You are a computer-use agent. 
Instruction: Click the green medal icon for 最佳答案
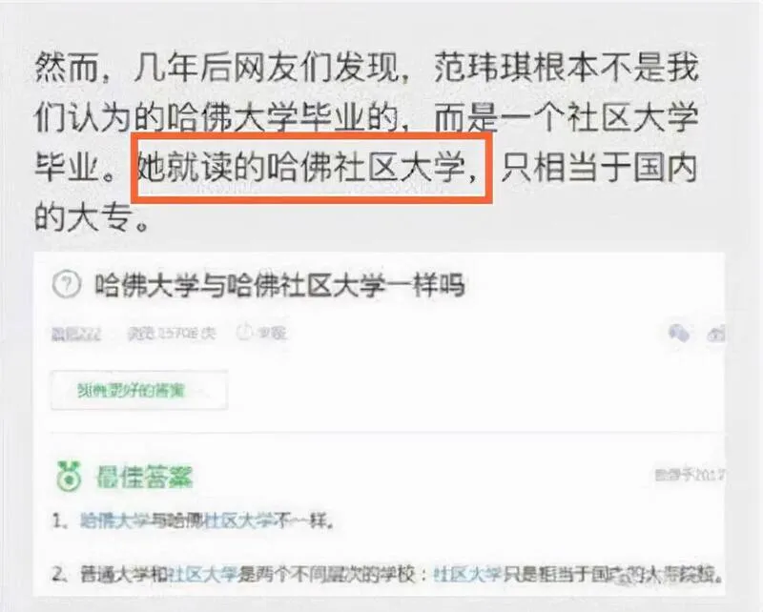tap(69, 476)
